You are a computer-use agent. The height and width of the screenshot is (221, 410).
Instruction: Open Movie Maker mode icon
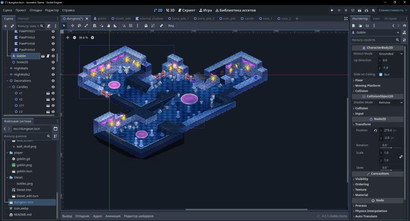click(373, 10)
